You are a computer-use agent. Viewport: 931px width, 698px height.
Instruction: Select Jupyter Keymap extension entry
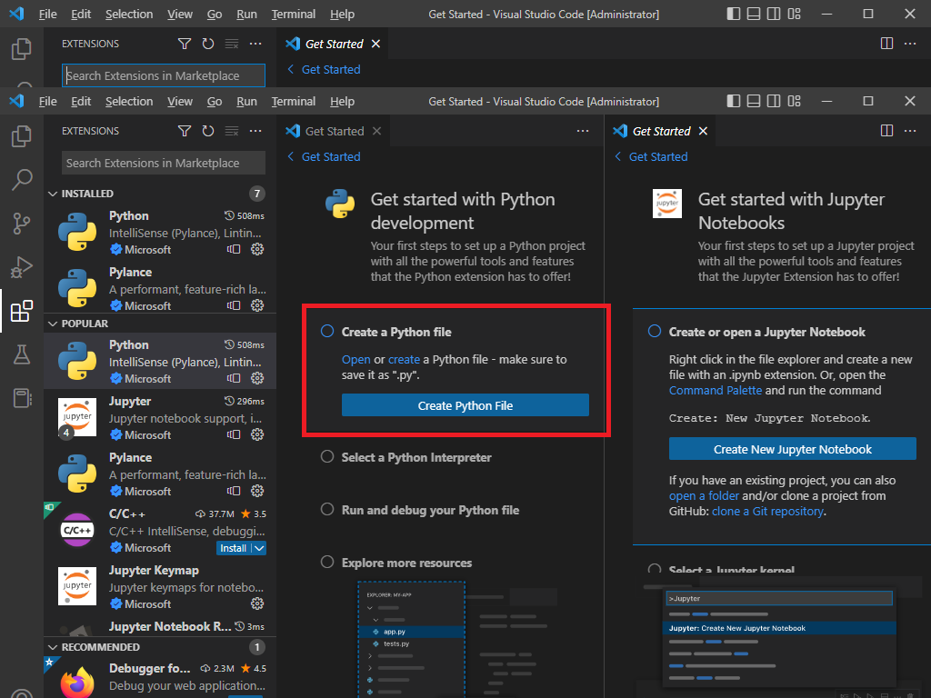click(160, 586)
